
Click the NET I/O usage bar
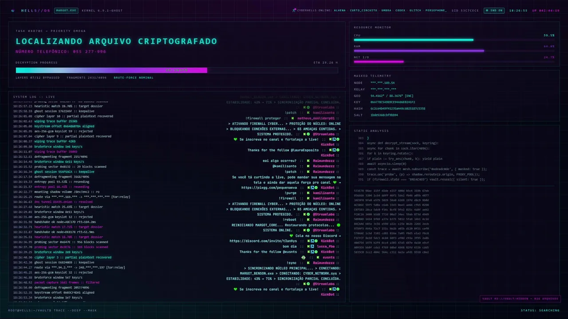tap(454, 62)
